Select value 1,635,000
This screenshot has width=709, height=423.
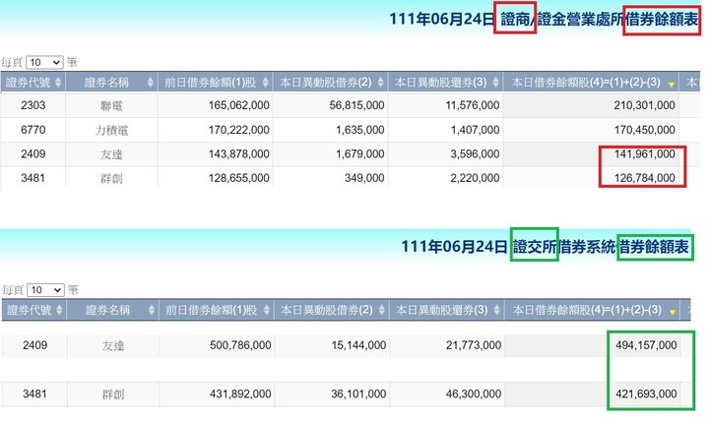(360, 130)
